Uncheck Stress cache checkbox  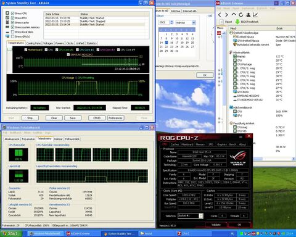click(12, 22)
